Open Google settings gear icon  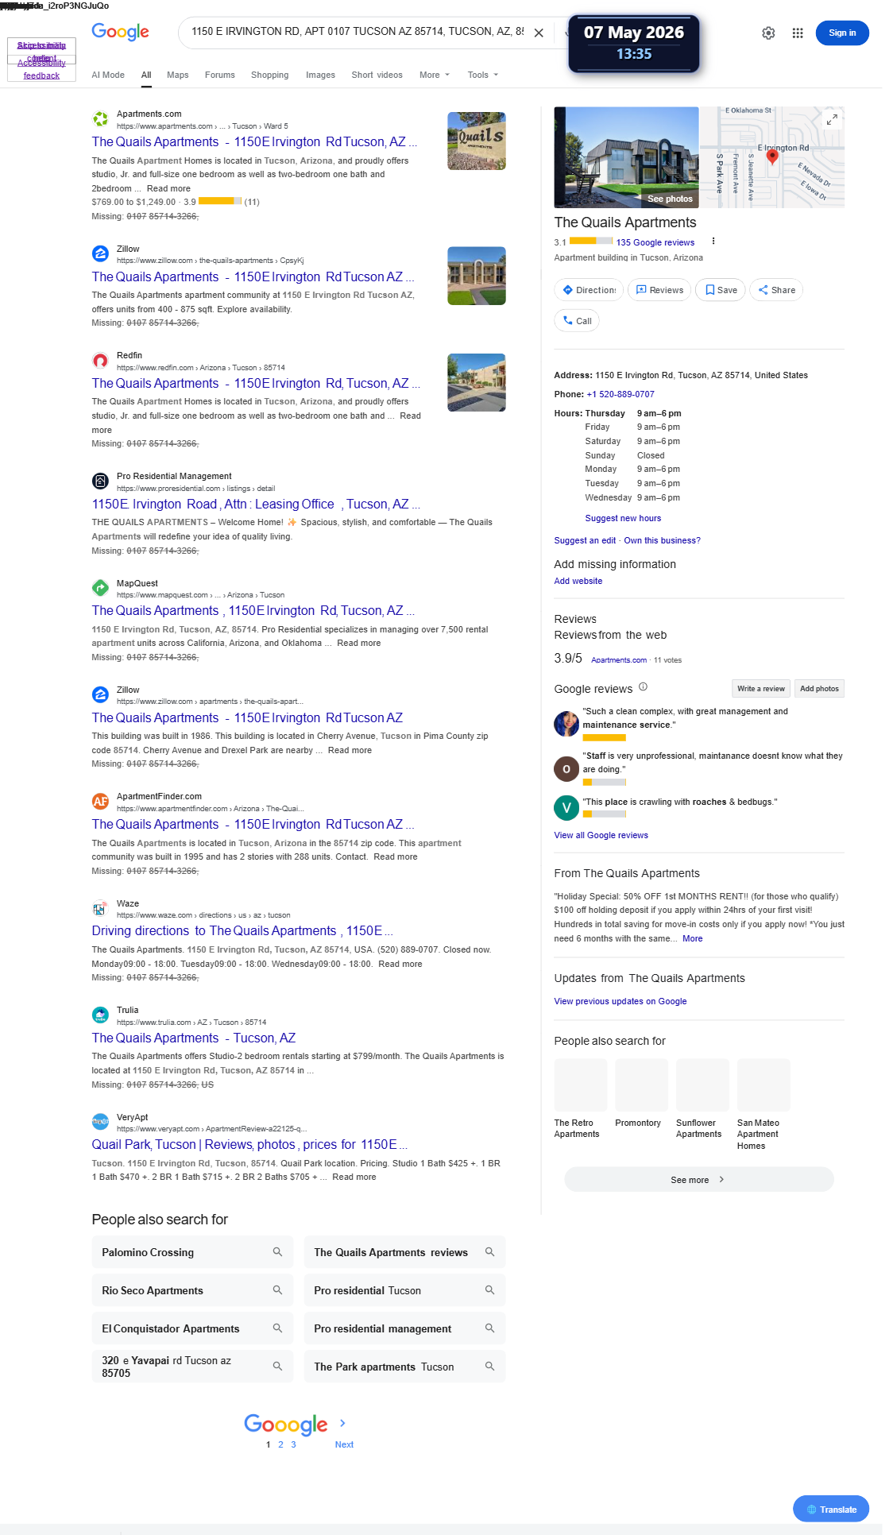(768, 33)
